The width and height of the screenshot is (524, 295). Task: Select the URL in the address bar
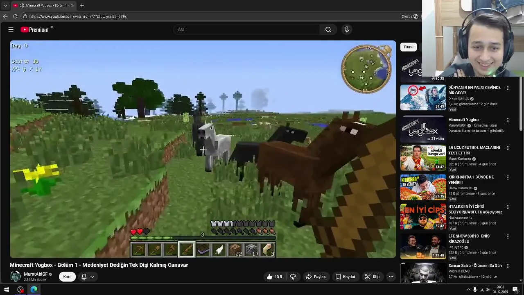[x=78, y=16]
